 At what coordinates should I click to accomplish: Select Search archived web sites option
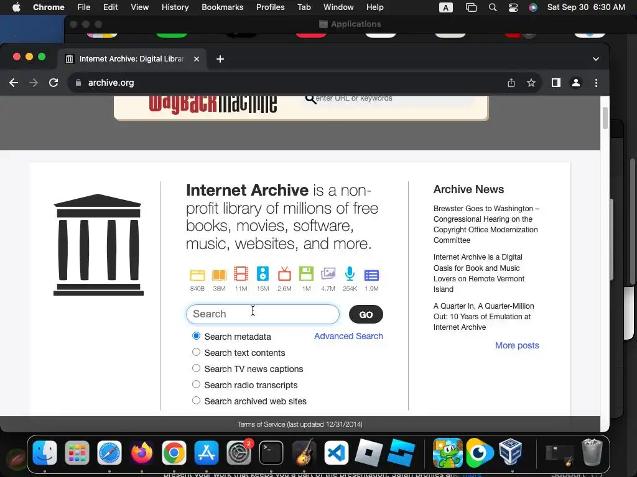[196, 401]
